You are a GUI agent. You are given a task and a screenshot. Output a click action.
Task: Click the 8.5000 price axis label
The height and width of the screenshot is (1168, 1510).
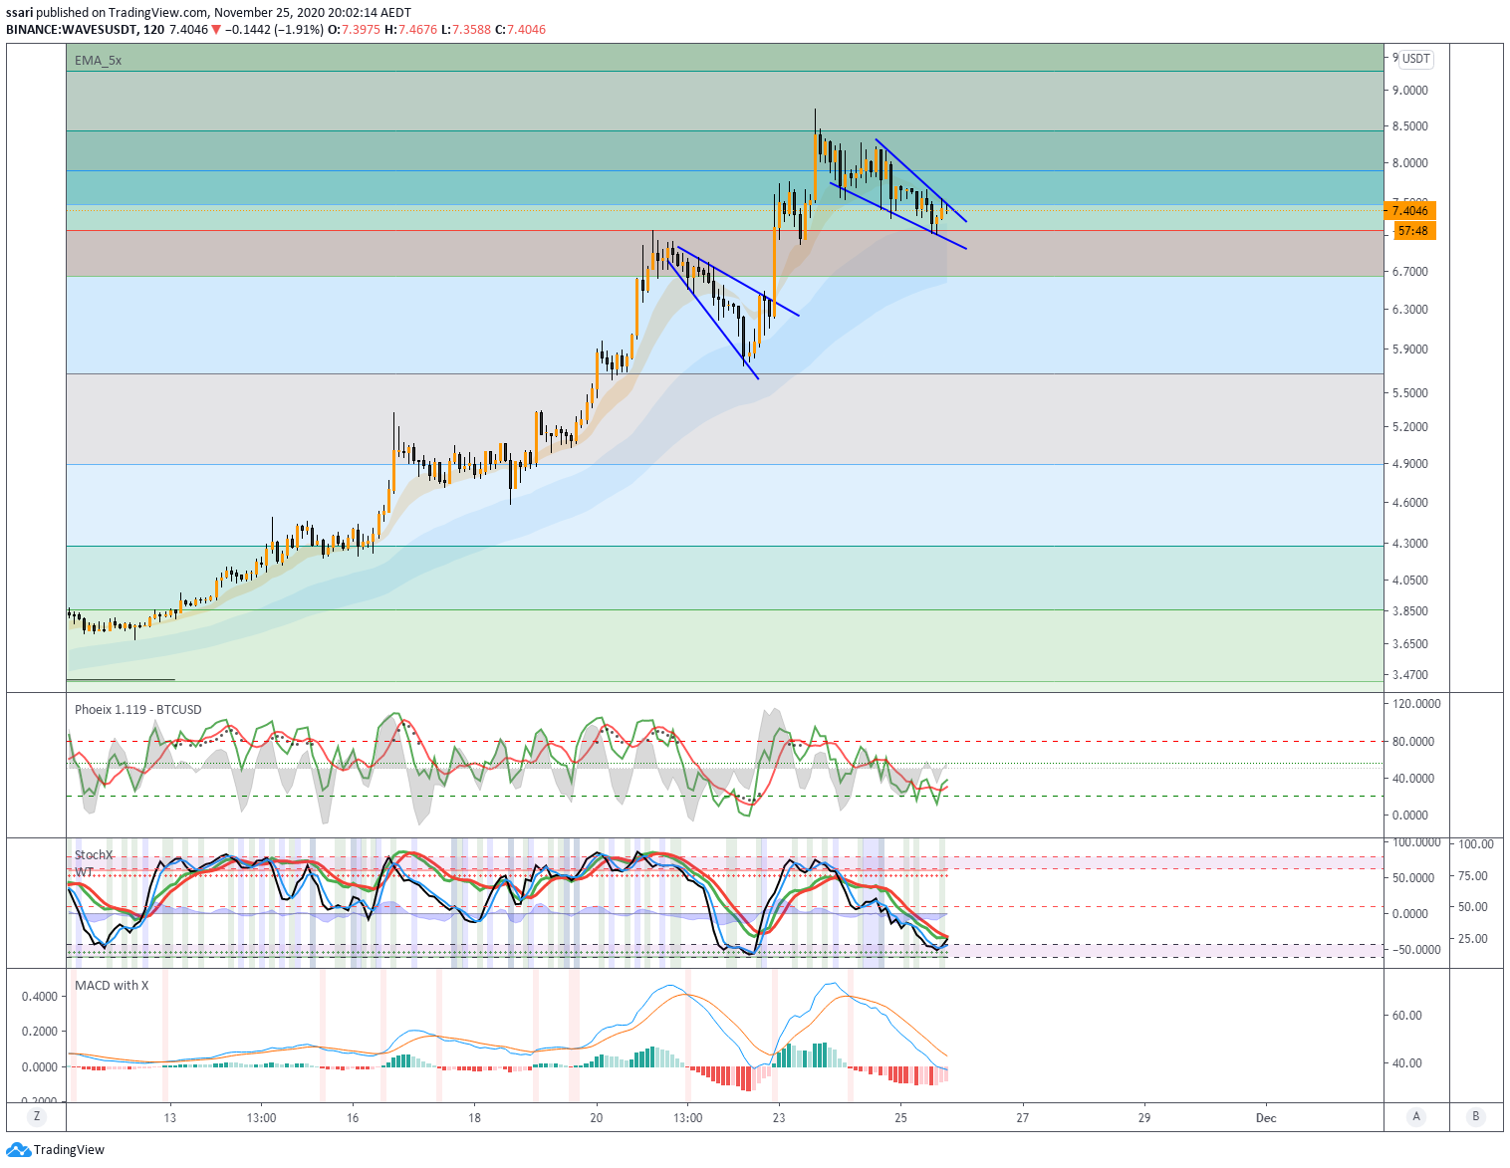[1410, 126]
